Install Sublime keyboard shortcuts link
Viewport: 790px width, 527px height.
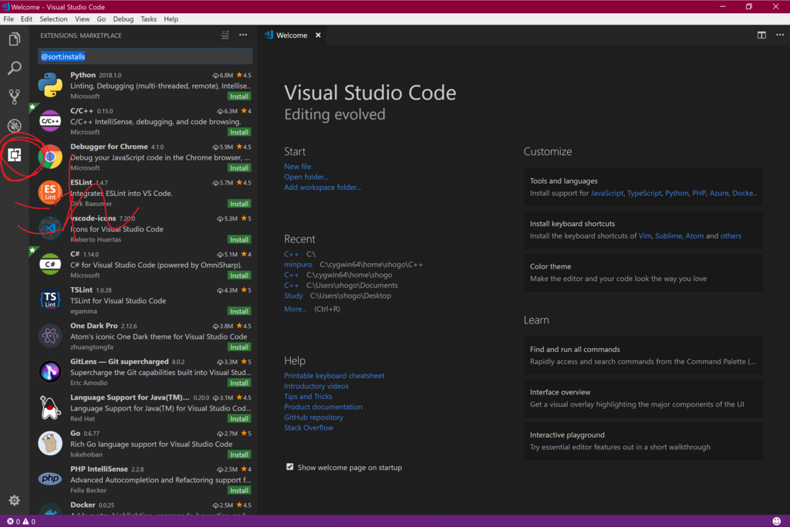click(x=668, y=236)
